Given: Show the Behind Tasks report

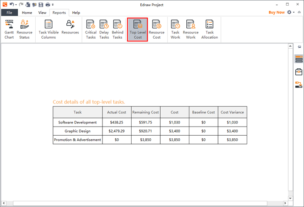Looking at the screenshot, I should [x=118, y=29].
